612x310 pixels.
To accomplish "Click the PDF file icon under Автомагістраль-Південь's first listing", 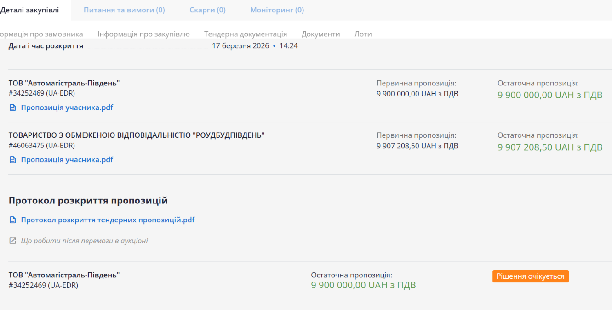I will tap(13, 108).
